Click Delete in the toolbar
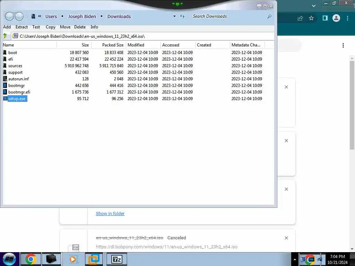This screenshot has height=266, width=355. (x=80, y=27)
